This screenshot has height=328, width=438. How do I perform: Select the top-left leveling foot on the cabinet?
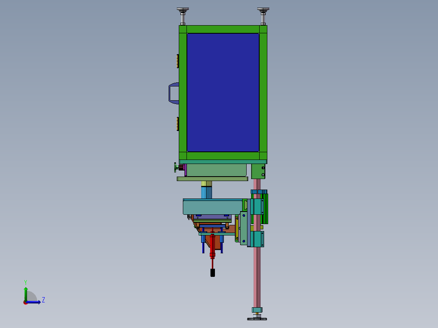pos(183,16)
